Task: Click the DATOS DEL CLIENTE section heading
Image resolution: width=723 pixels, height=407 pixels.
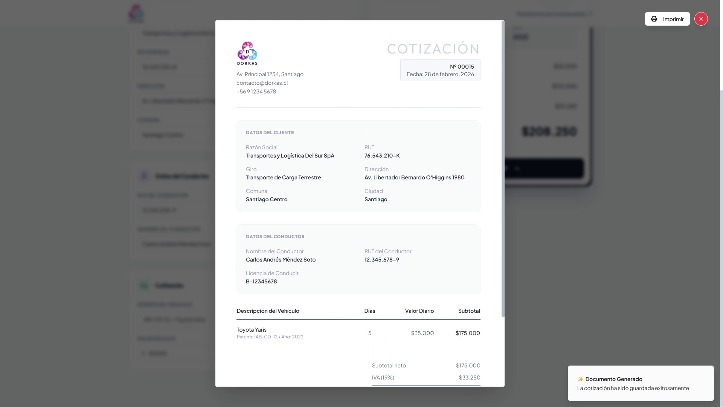Action: pos(270,133)
